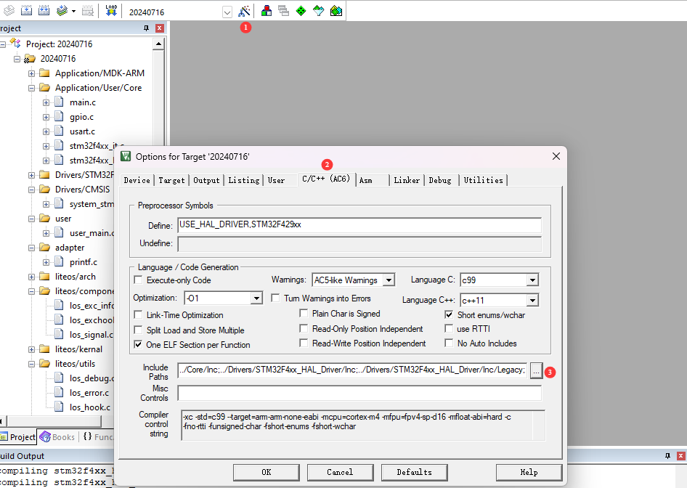Switch to the Target tab
This screenshot has height=488, width=687.
pyautogui.click(x=171, y=180)
